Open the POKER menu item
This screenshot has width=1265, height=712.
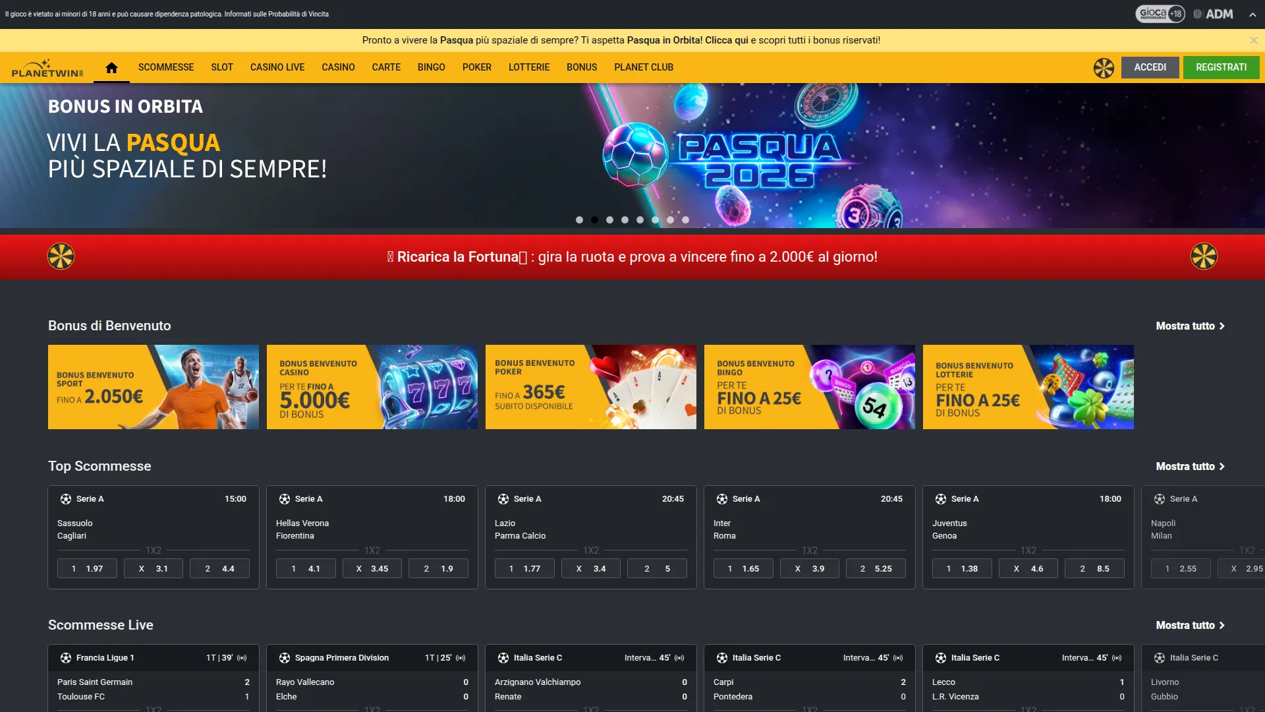point(476,67)
